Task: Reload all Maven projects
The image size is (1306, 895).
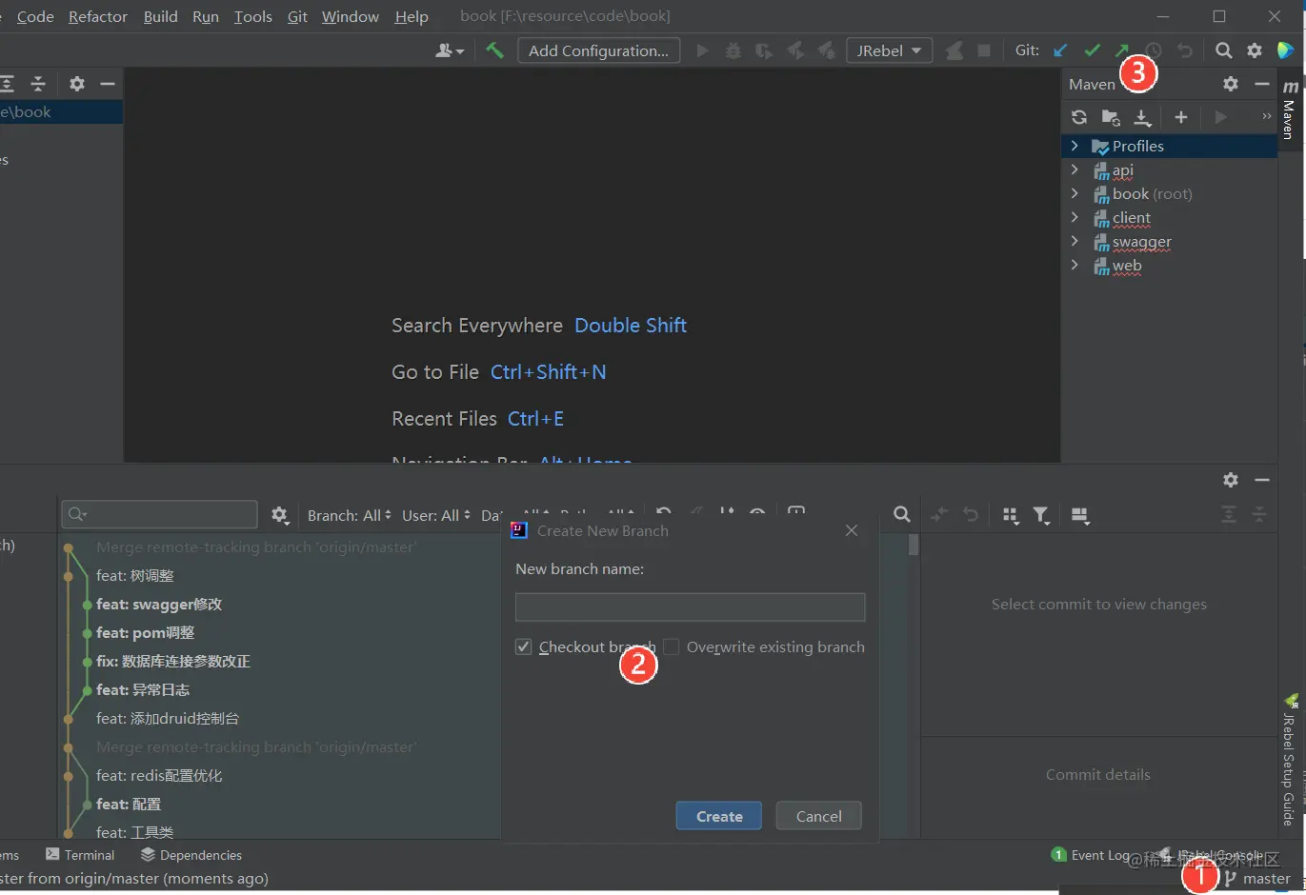Action: [x=1079, y=117]
